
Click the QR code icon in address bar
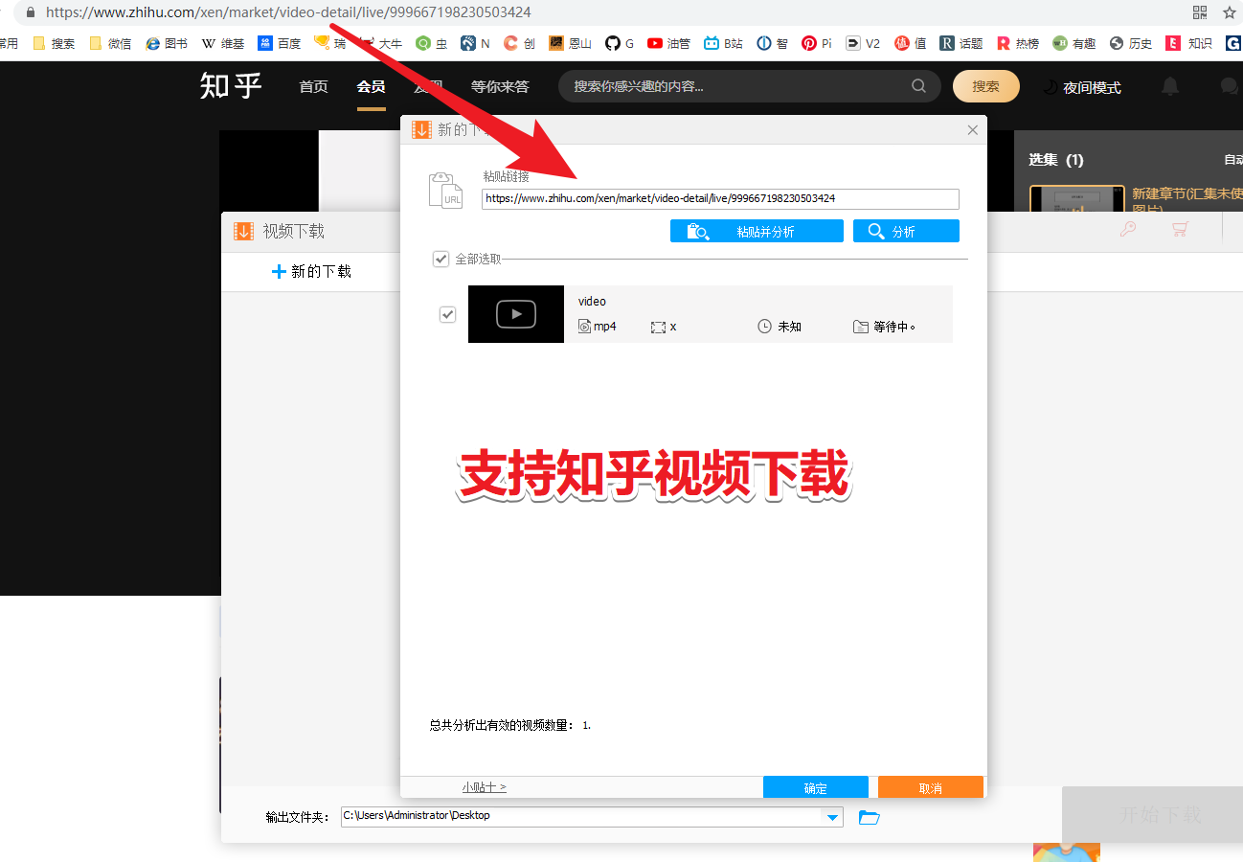(x=1200, y=12)
